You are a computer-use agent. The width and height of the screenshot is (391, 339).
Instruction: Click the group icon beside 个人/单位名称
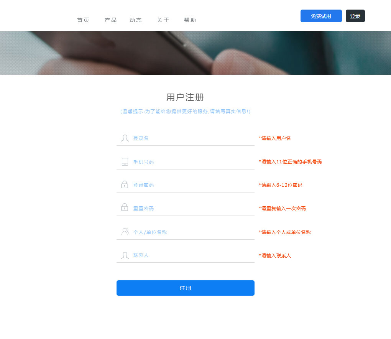pyautogui.click(x=125, y=232)
